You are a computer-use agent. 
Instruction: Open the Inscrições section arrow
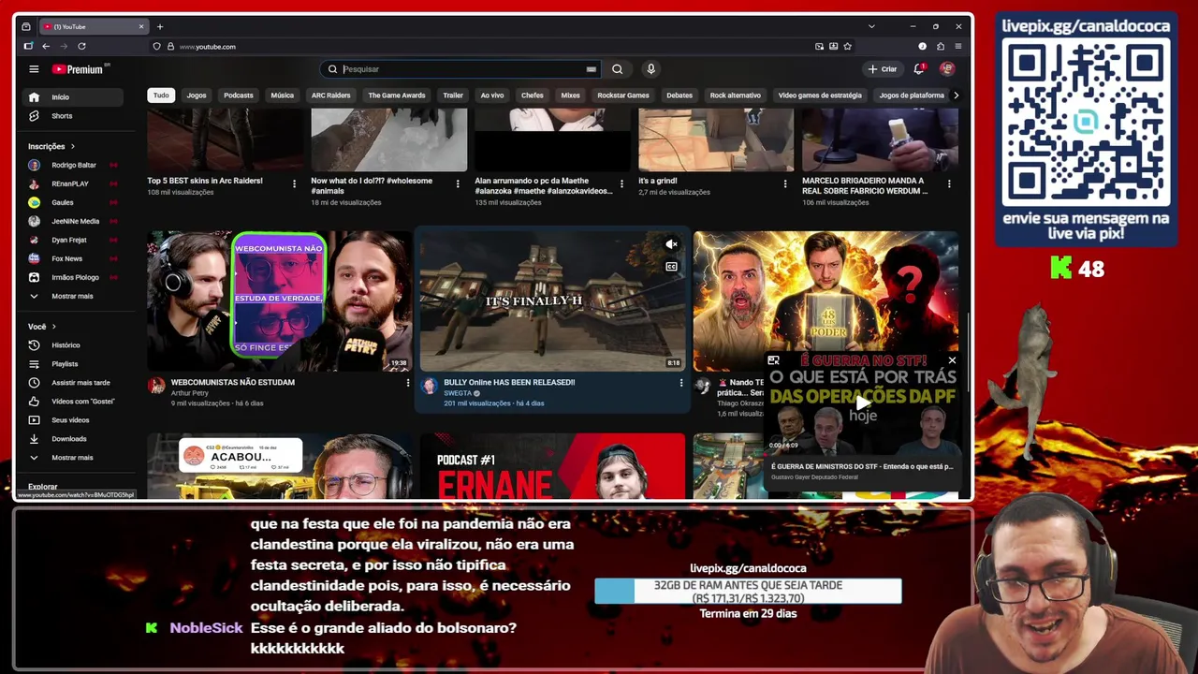tap(72, 146)
